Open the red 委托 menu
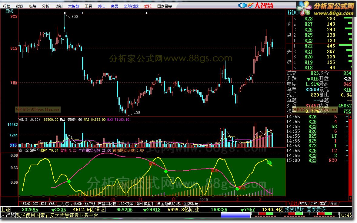Viewport: 357px width, 223px height. 148,6
